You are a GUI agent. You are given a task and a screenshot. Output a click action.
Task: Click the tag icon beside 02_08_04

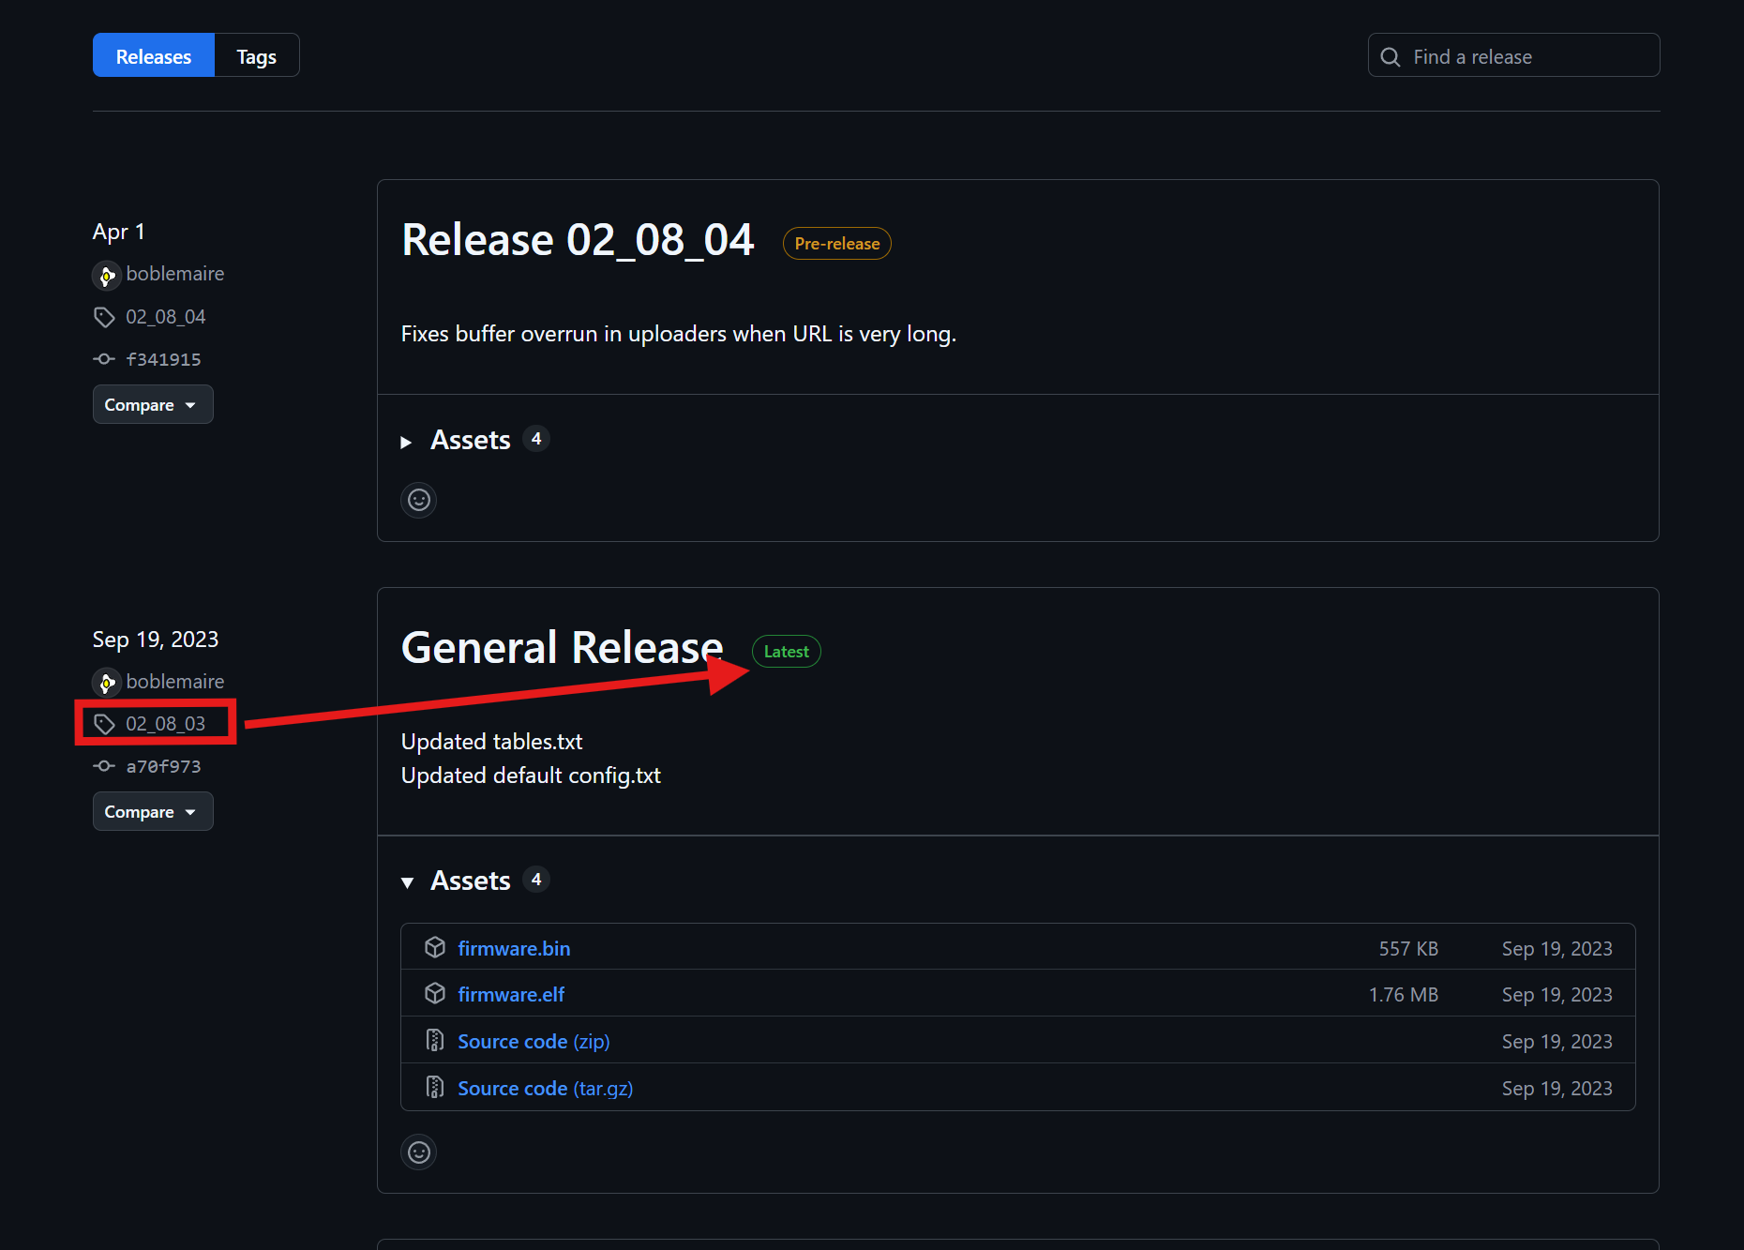tap(104, 317)
